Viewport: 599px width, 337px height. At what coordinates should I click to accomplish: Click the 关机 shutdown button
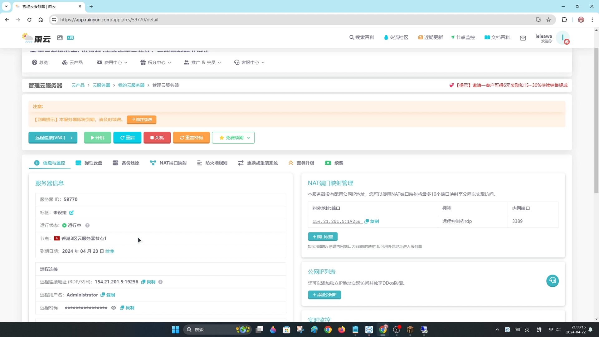point(157,138)
